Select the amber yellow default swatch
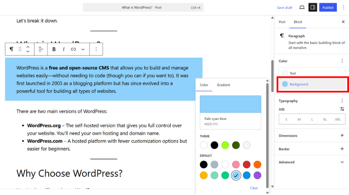349x195 pixels. pos(204,175)
